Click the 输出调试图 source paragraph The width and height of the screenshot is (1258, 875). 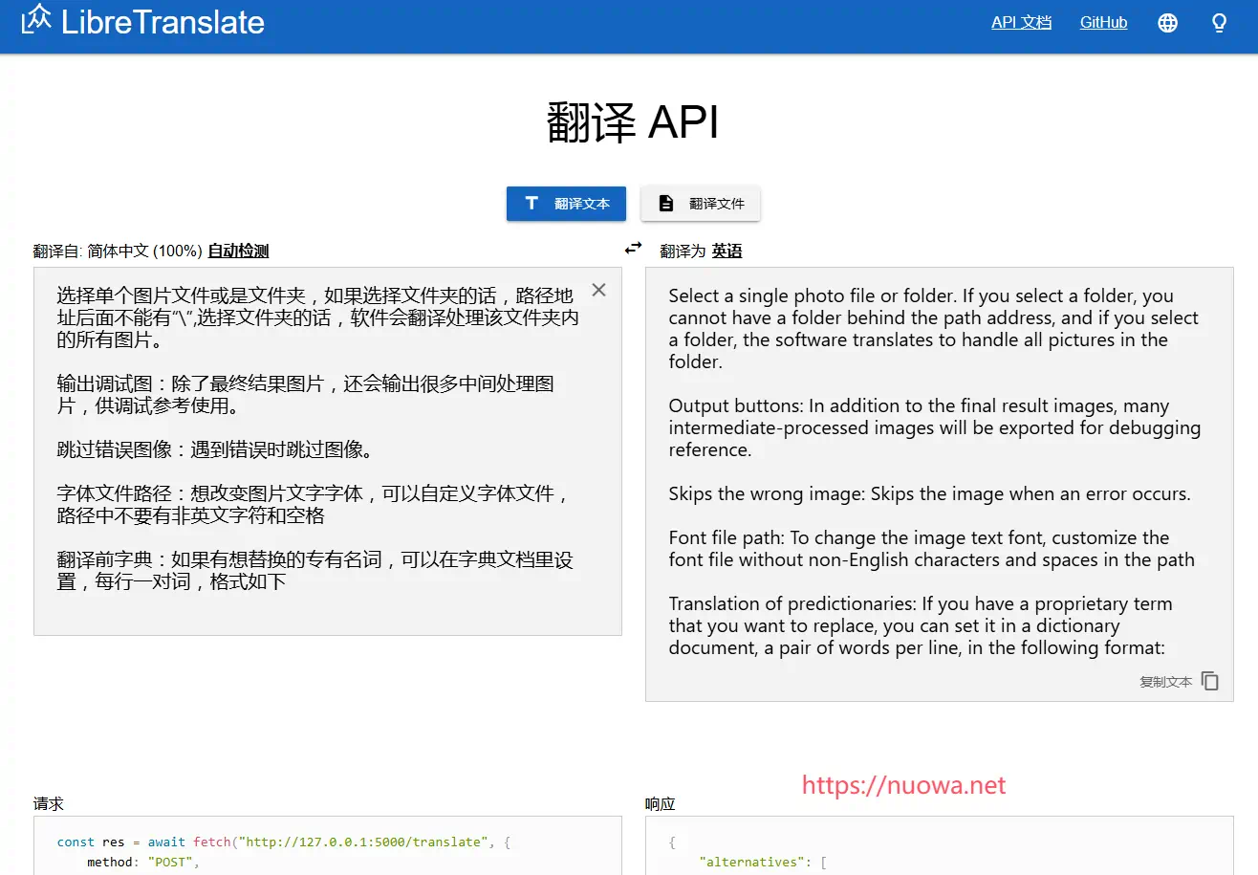coord(305,395)
